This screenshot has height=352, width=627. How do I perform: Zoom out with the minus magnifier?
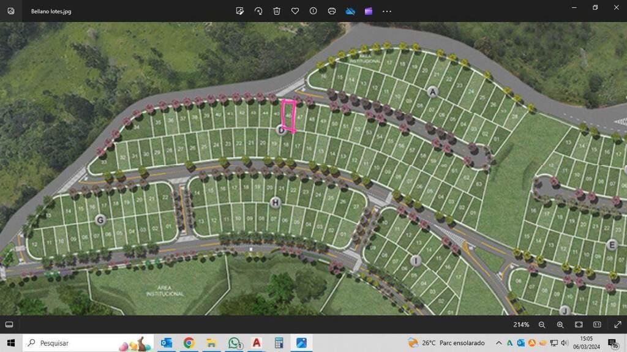pos(542,324)
